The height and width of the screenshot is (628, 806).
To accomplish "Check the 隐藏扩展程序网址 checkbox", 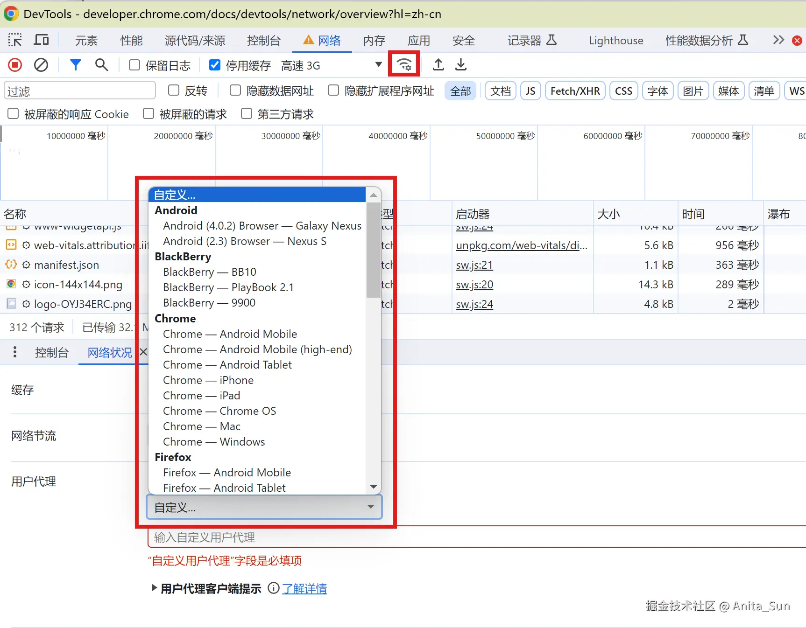I will click(x=333, y=90).
